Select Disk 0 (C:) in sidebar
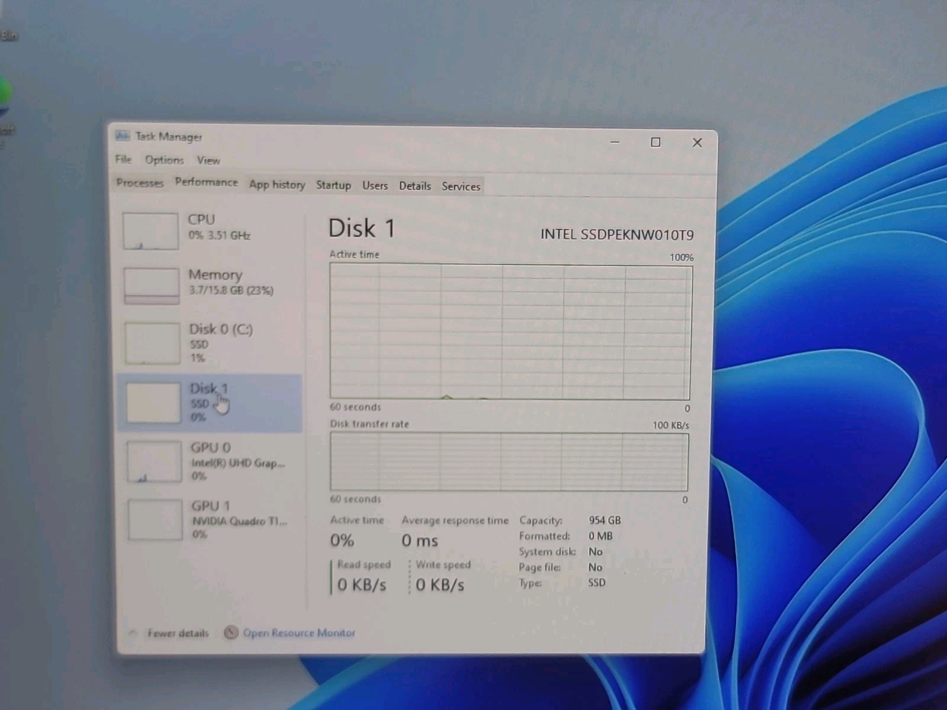Screen dimensions: 947x710 [209, 343]
